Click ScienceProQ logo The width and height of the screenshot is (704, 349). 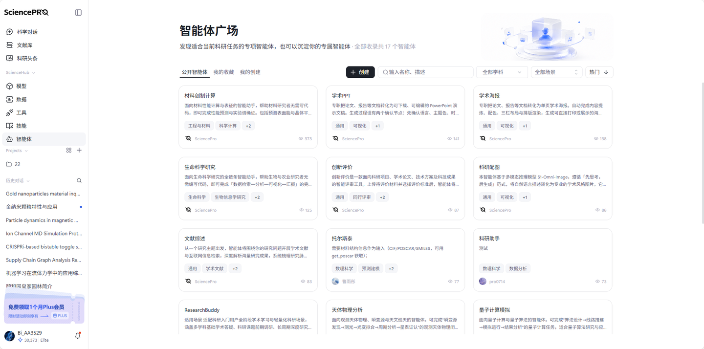tap(26, 12)
